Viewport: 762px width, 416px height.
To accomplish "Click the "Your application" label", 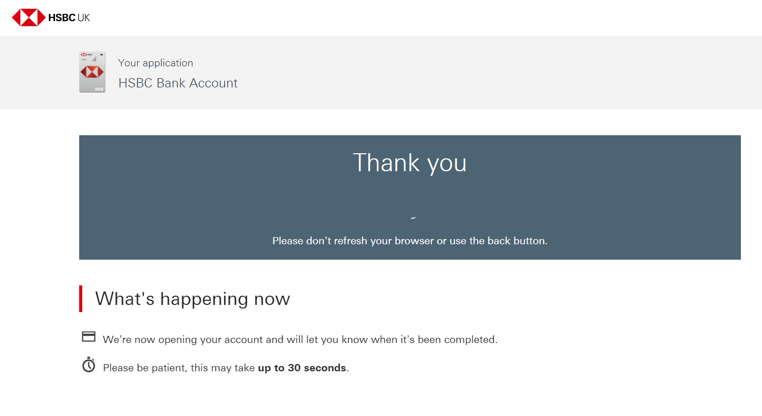I will tap(155, 63).
